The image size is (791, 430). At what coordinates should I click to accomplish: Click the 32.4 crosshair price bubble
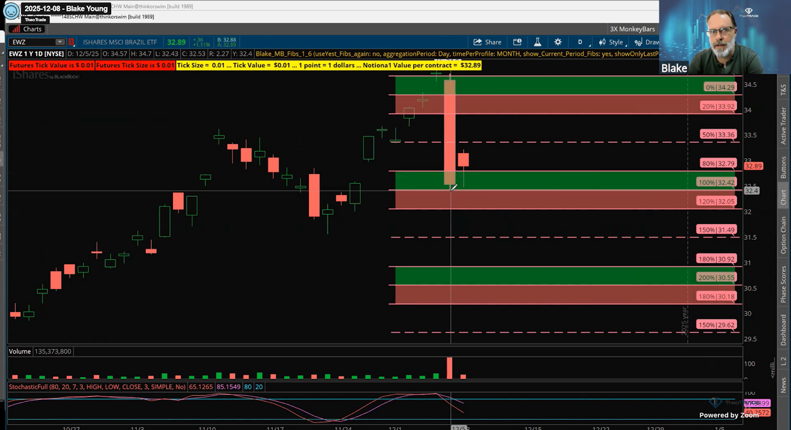click(x=751, y=191)
